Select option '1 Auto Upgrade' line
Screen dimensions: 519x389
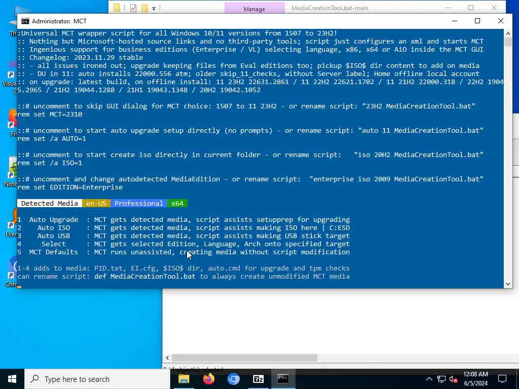tap(183, 220)
